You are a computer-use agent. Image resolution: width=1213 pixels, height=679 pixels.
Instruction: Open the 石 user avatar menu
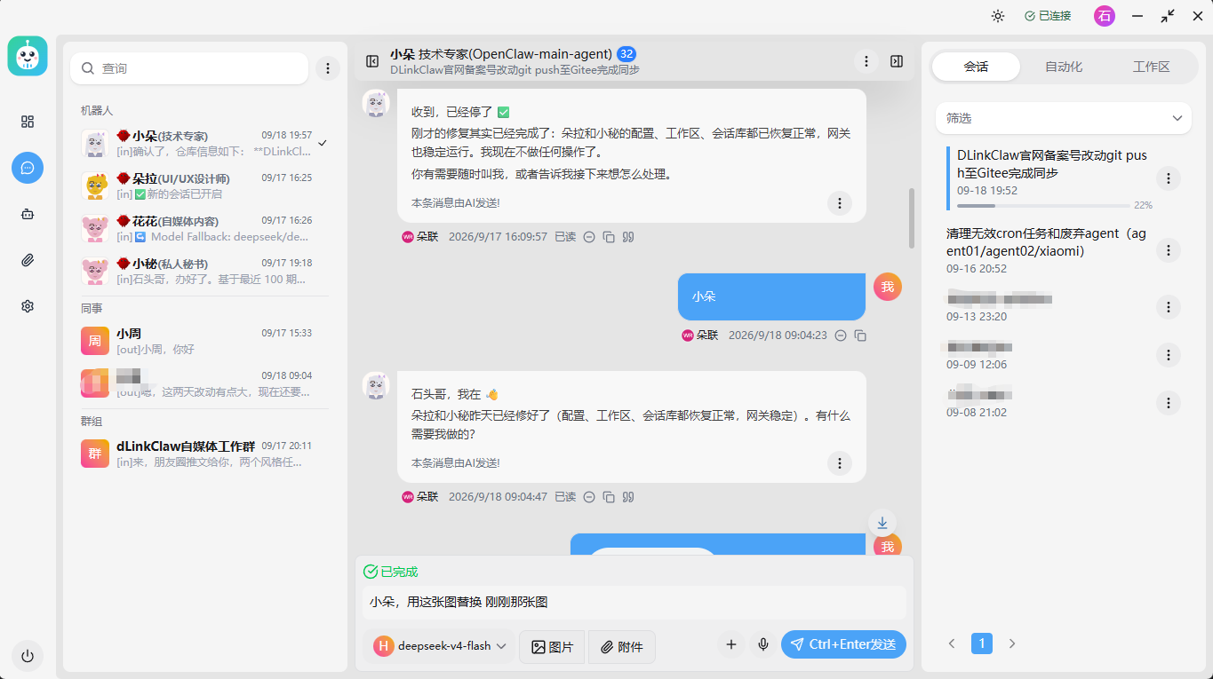pyautogui.click(x=1105, y=16)
